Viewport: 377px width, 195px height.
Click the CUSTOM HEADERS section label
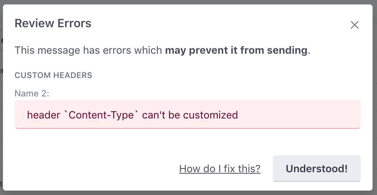click(53, 75)
